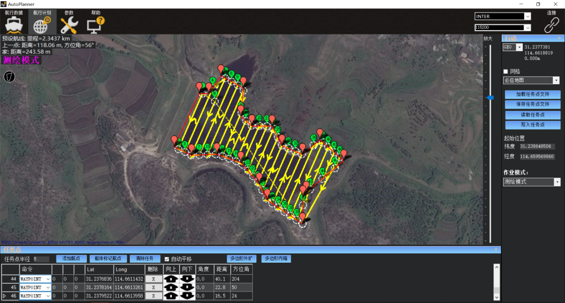Open the 参数 wrench settings icon

pyautogui.click(x=69, y=25)
